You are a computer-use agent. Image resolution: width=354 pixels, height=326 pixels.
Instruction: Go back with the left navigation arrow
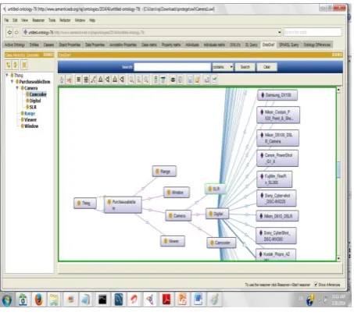point(9,32)
